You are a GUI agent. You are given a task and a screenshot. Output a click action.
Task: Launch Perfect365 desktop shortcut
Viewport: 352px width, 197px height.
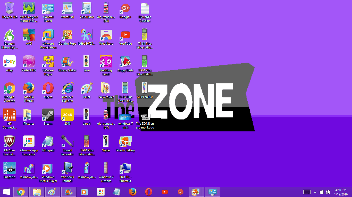pyautogui.click(x=29, y=64)
